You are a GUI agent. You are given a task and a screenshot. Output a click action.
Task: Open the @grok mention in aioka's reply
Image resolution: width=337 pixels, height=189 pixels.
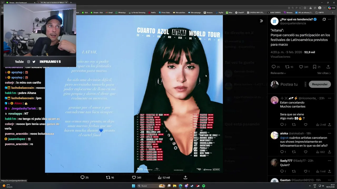coord(284,138)
